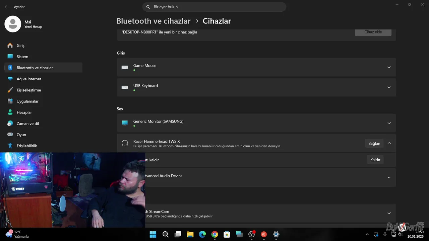Open Uygulamalar settings
The image size is (429, 241).
(x=44, y=101)
